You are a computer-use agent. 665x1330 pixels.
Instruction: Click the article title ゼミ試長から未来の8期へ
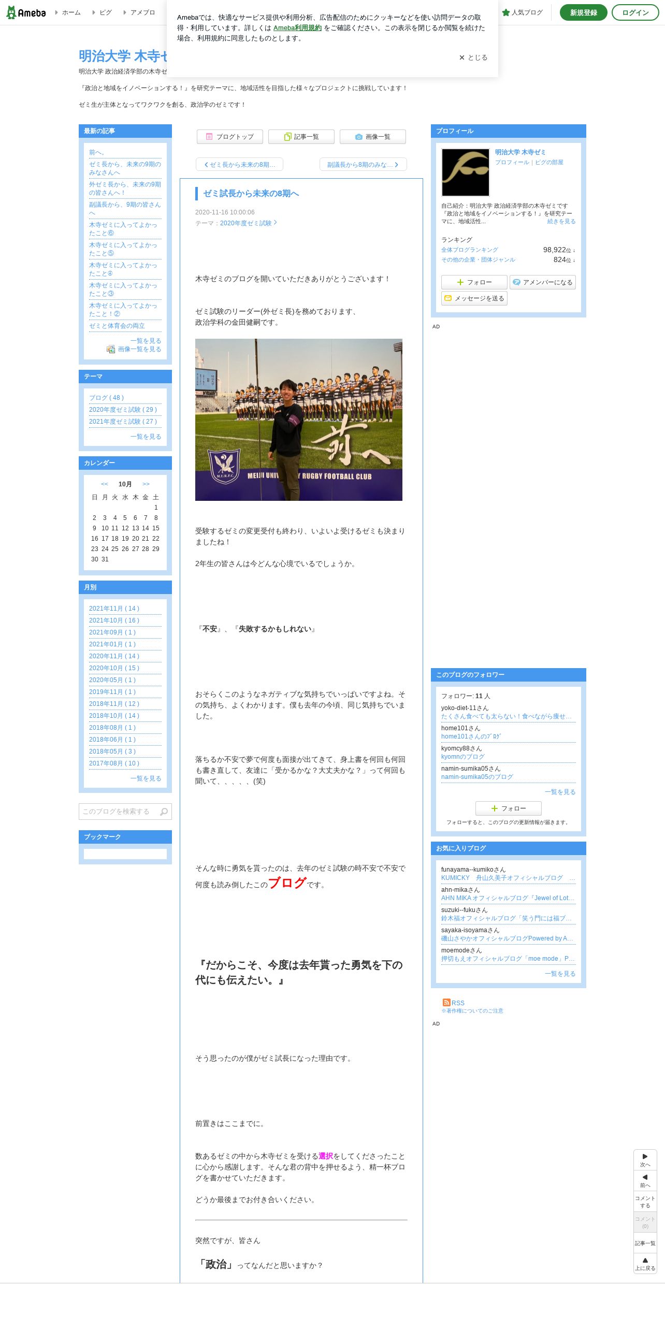pos(251,194)
